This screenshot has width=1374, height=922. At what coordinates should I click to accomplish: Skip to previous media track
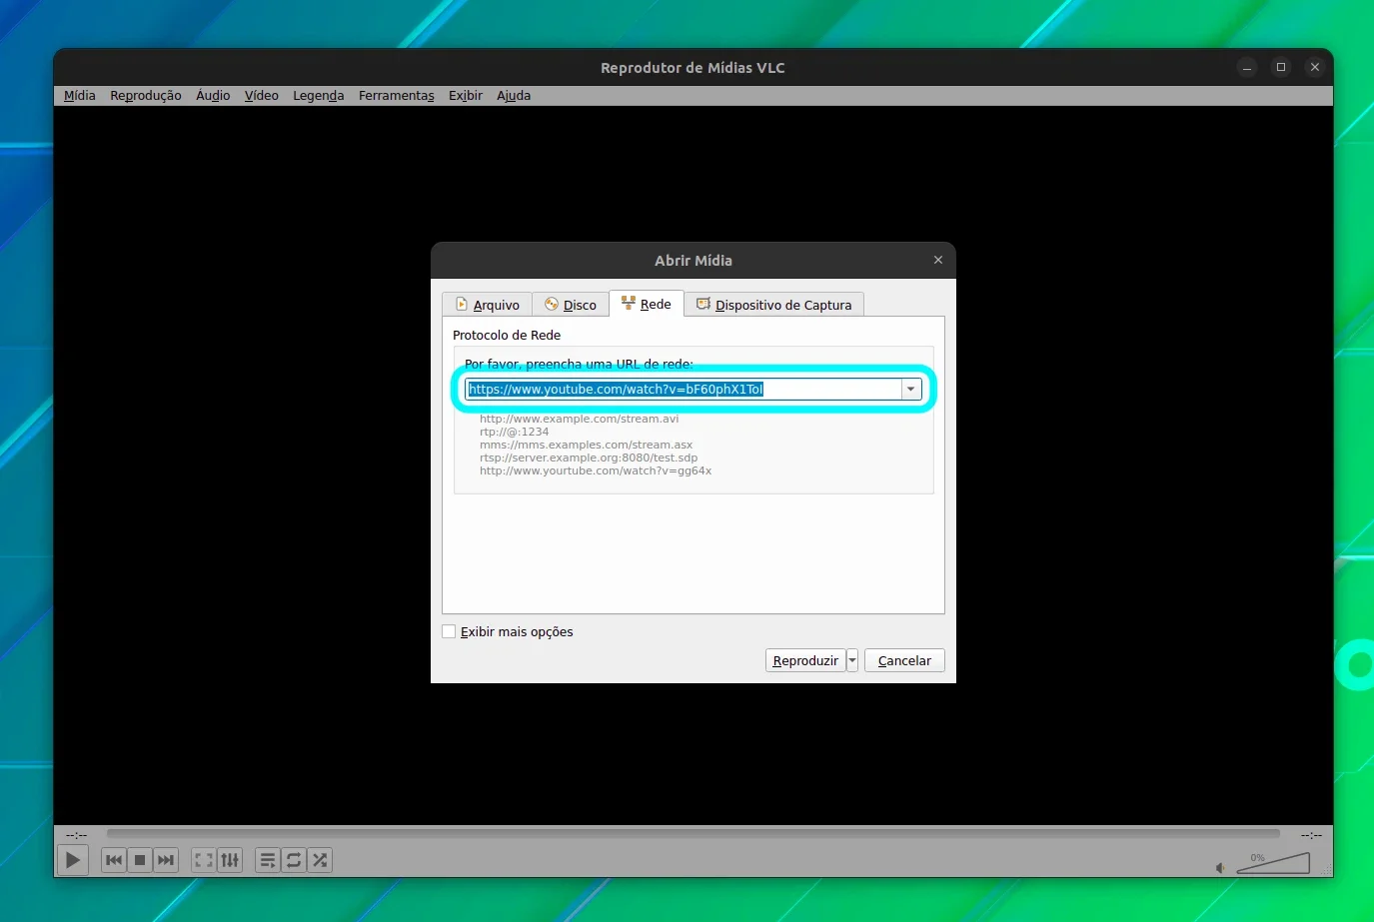coord(114,860)
